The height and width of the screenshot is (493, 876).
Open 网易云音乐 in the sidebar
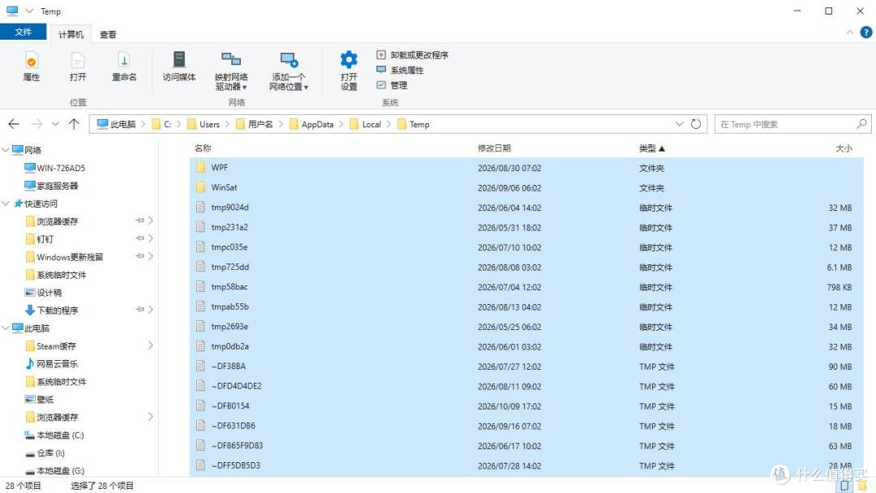[51, 363]
